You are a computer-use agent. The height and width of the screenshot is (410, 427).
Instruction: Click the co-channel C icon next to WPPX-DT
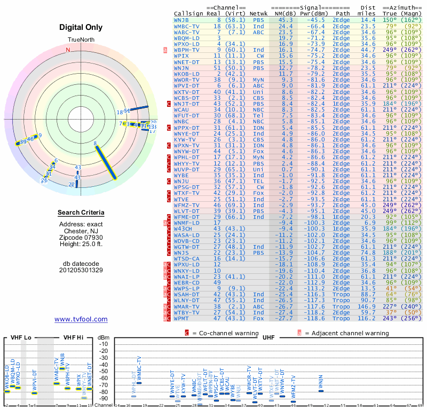coord(169,128)
